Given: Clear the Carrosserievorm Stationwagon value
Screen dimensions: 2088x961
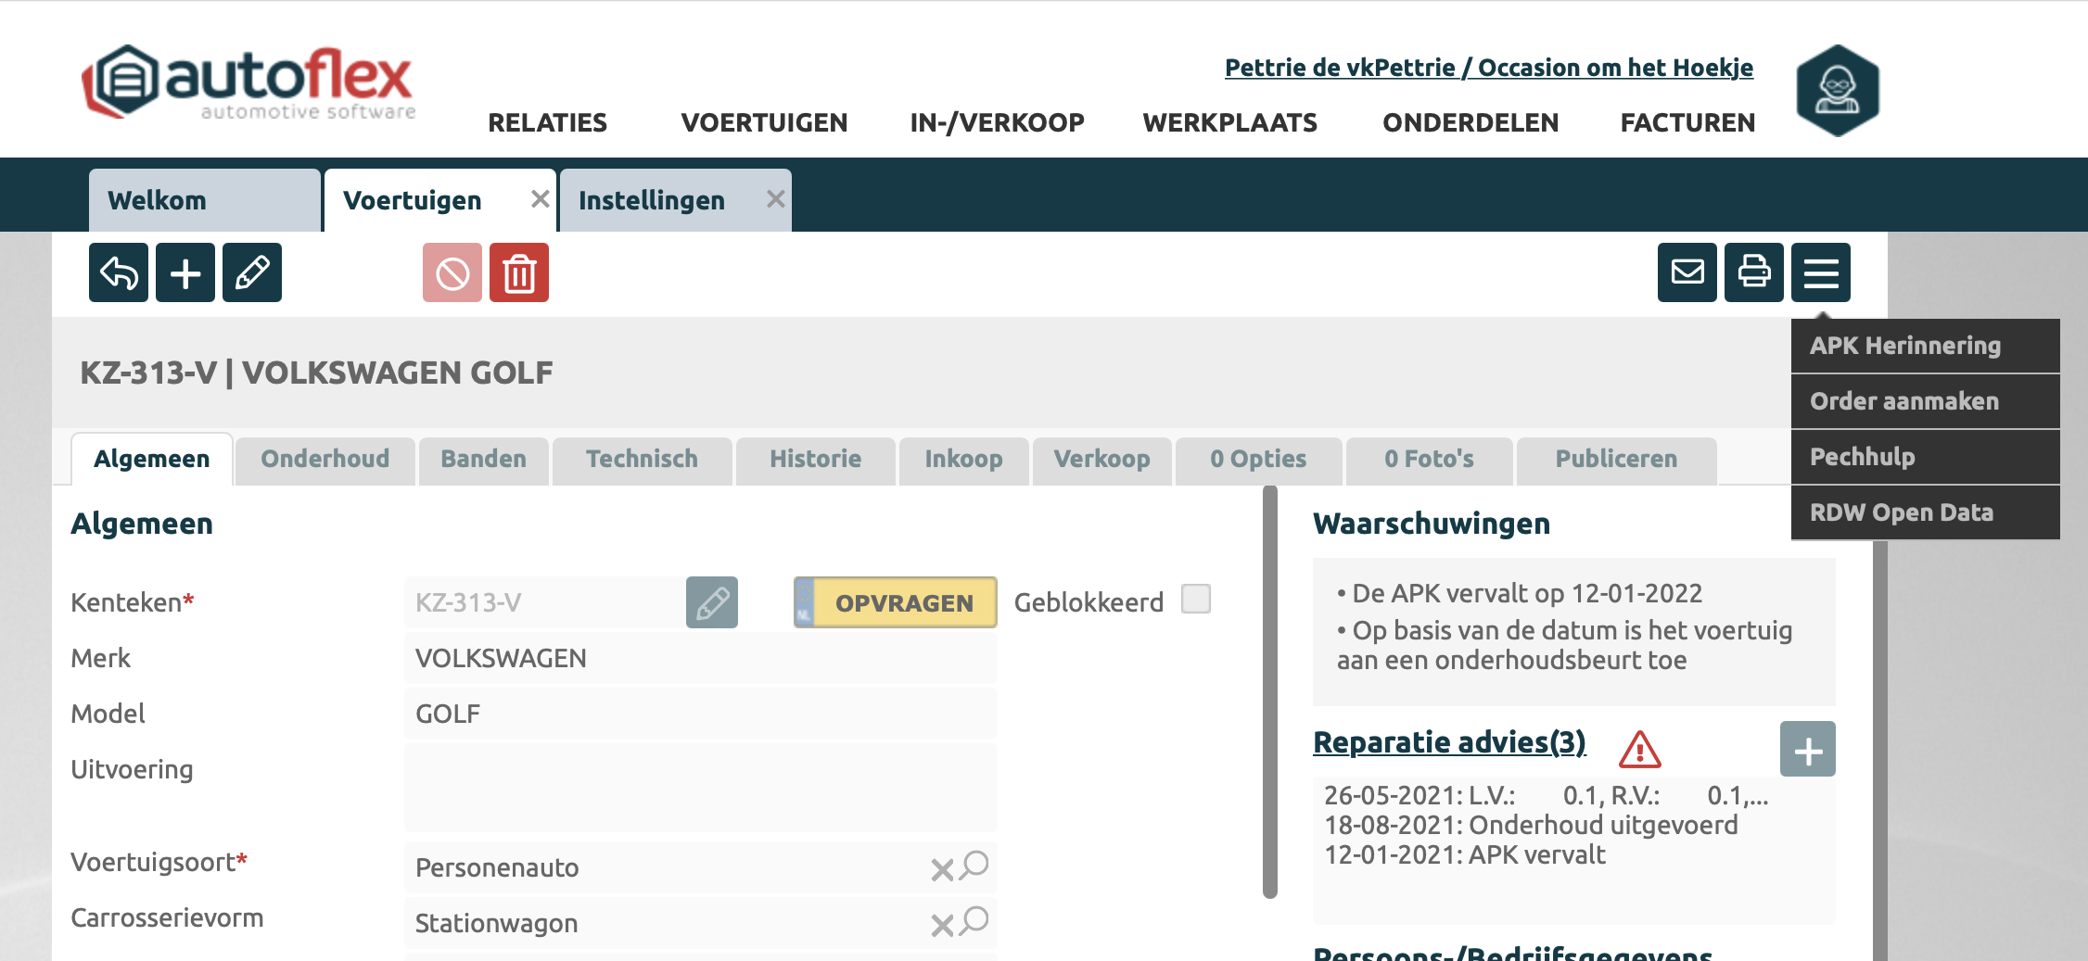Looking at the screenshot, I should 942,925.
